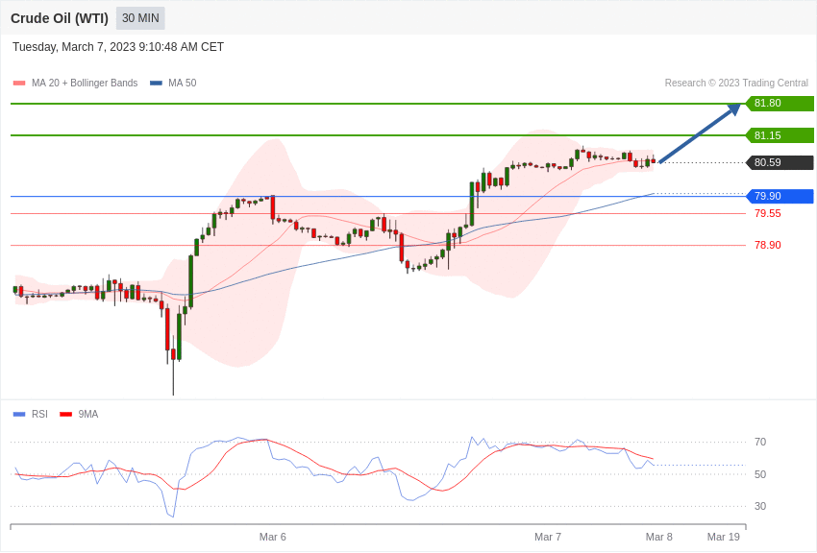This screenshot has width=817, height=553.
Task: Click the Research © 2023 Trading Central credit
Action: coord(736,83)
